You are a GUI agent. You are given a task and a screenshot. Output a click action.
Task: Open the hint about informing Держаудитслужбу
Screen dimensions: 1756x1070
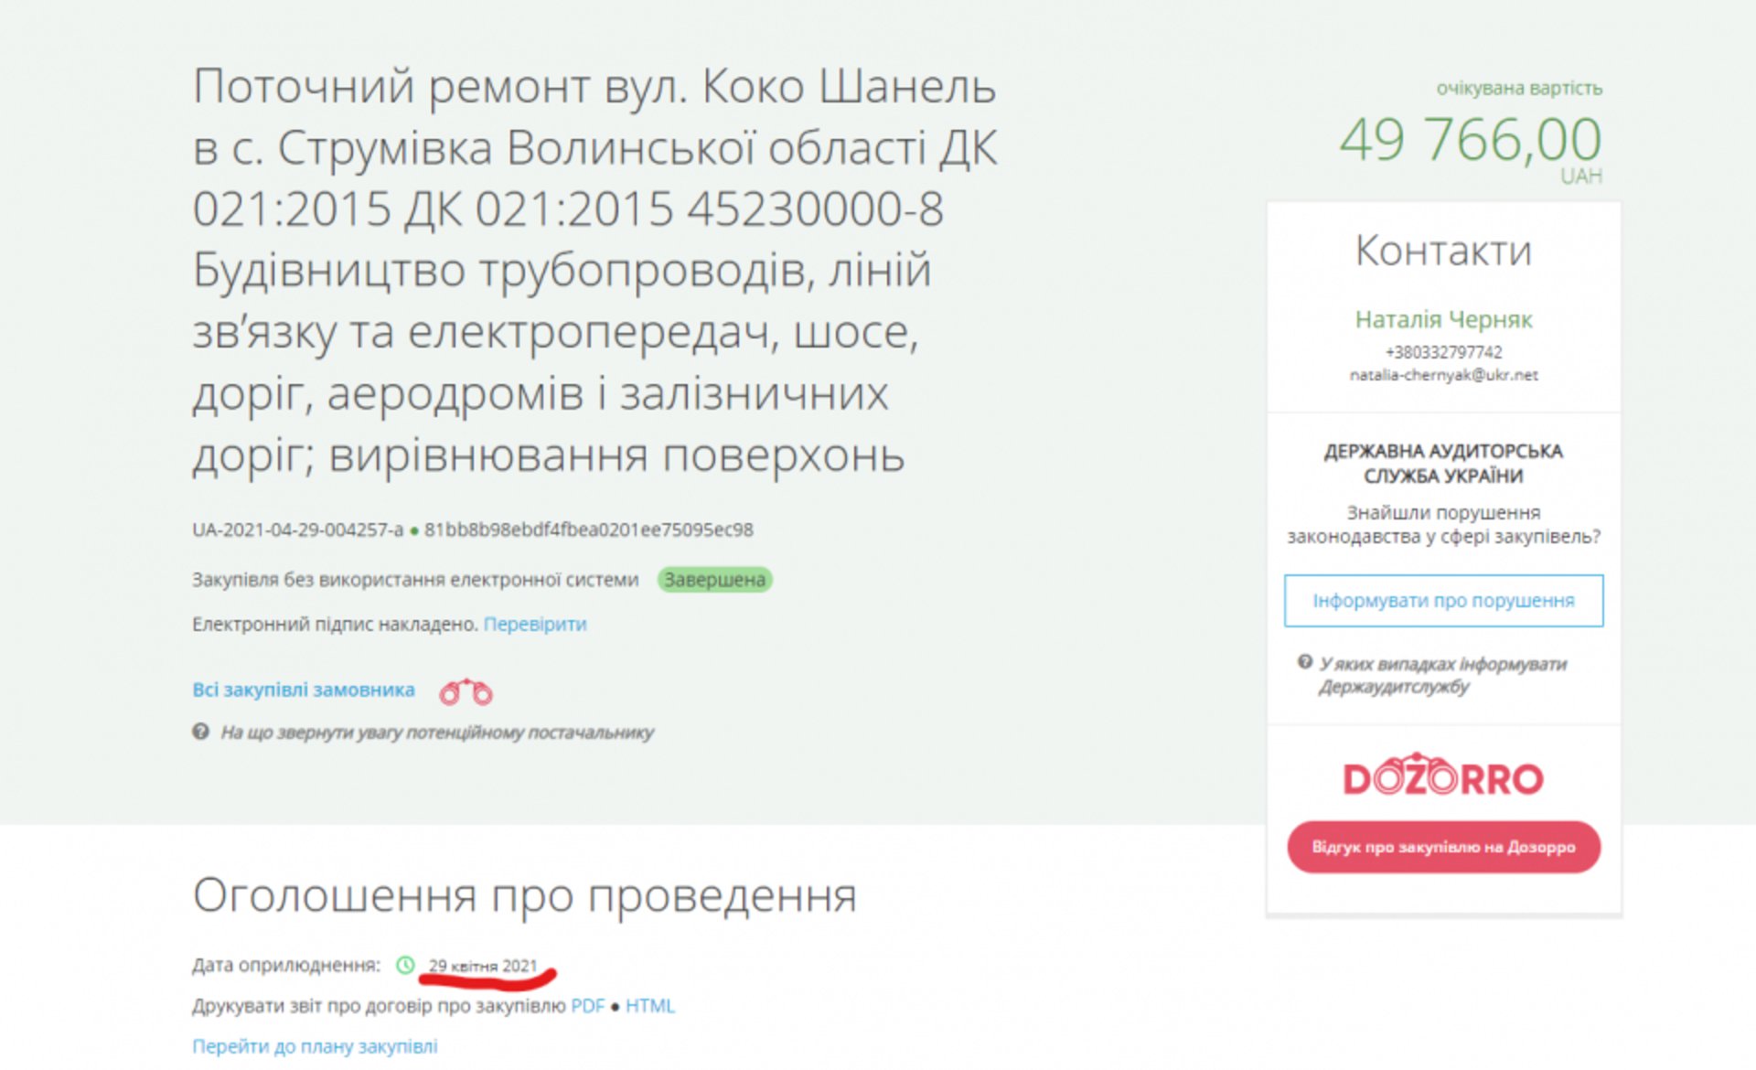1442,675
